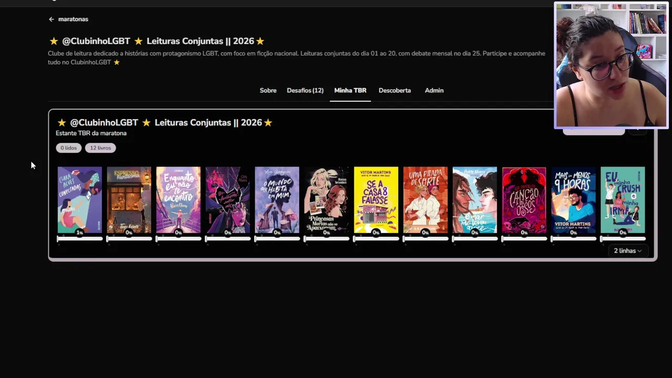The width and height of the screenshot is (672, 378).
Task: Open Se a Casa 8 Falasse cover
Action: pyautogui.click(x=376, y=200)
